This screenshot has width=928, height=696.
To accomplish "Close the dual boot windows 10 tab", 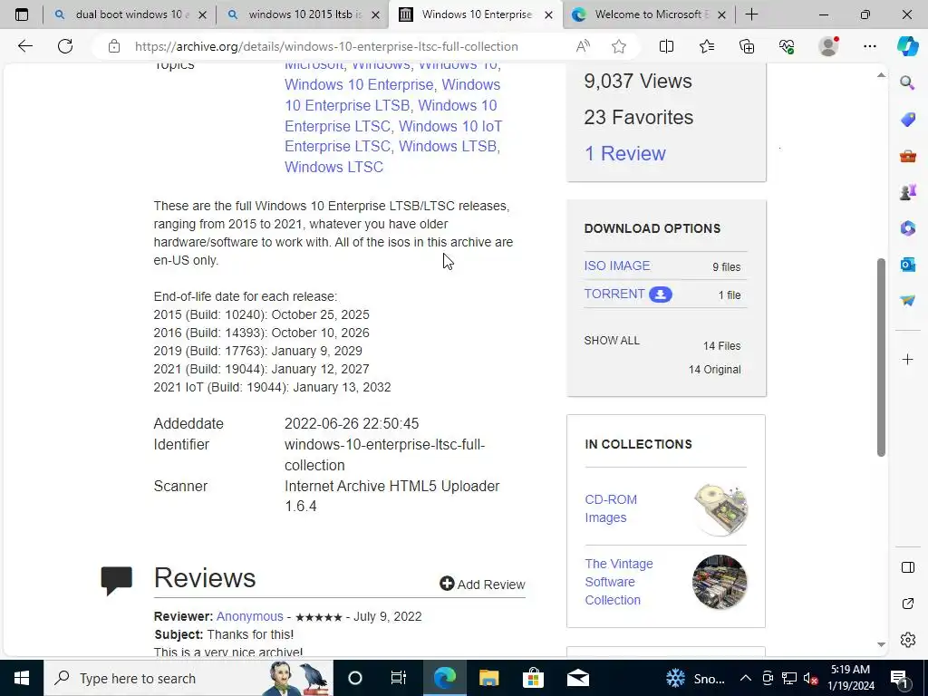I will [x=202, y=15].
